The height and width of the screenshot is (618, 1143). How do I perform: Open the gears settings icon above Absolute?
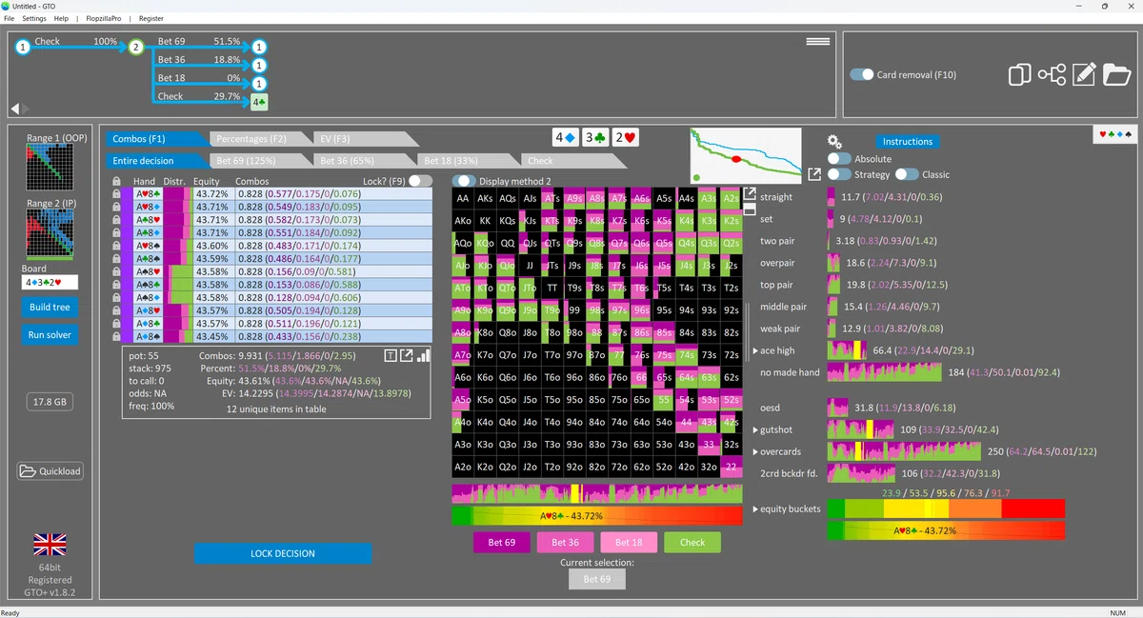point(834,142)
